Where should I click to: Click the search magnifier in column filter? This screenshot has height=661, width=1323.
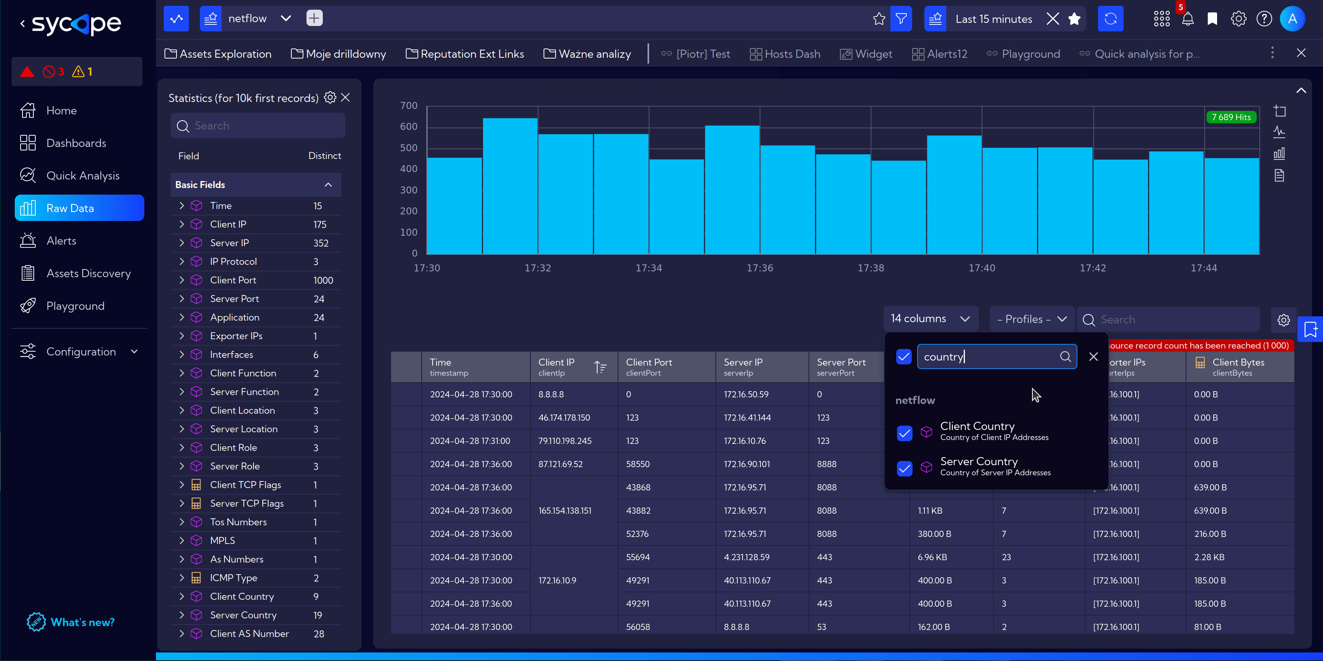(x=1065, y=357)
